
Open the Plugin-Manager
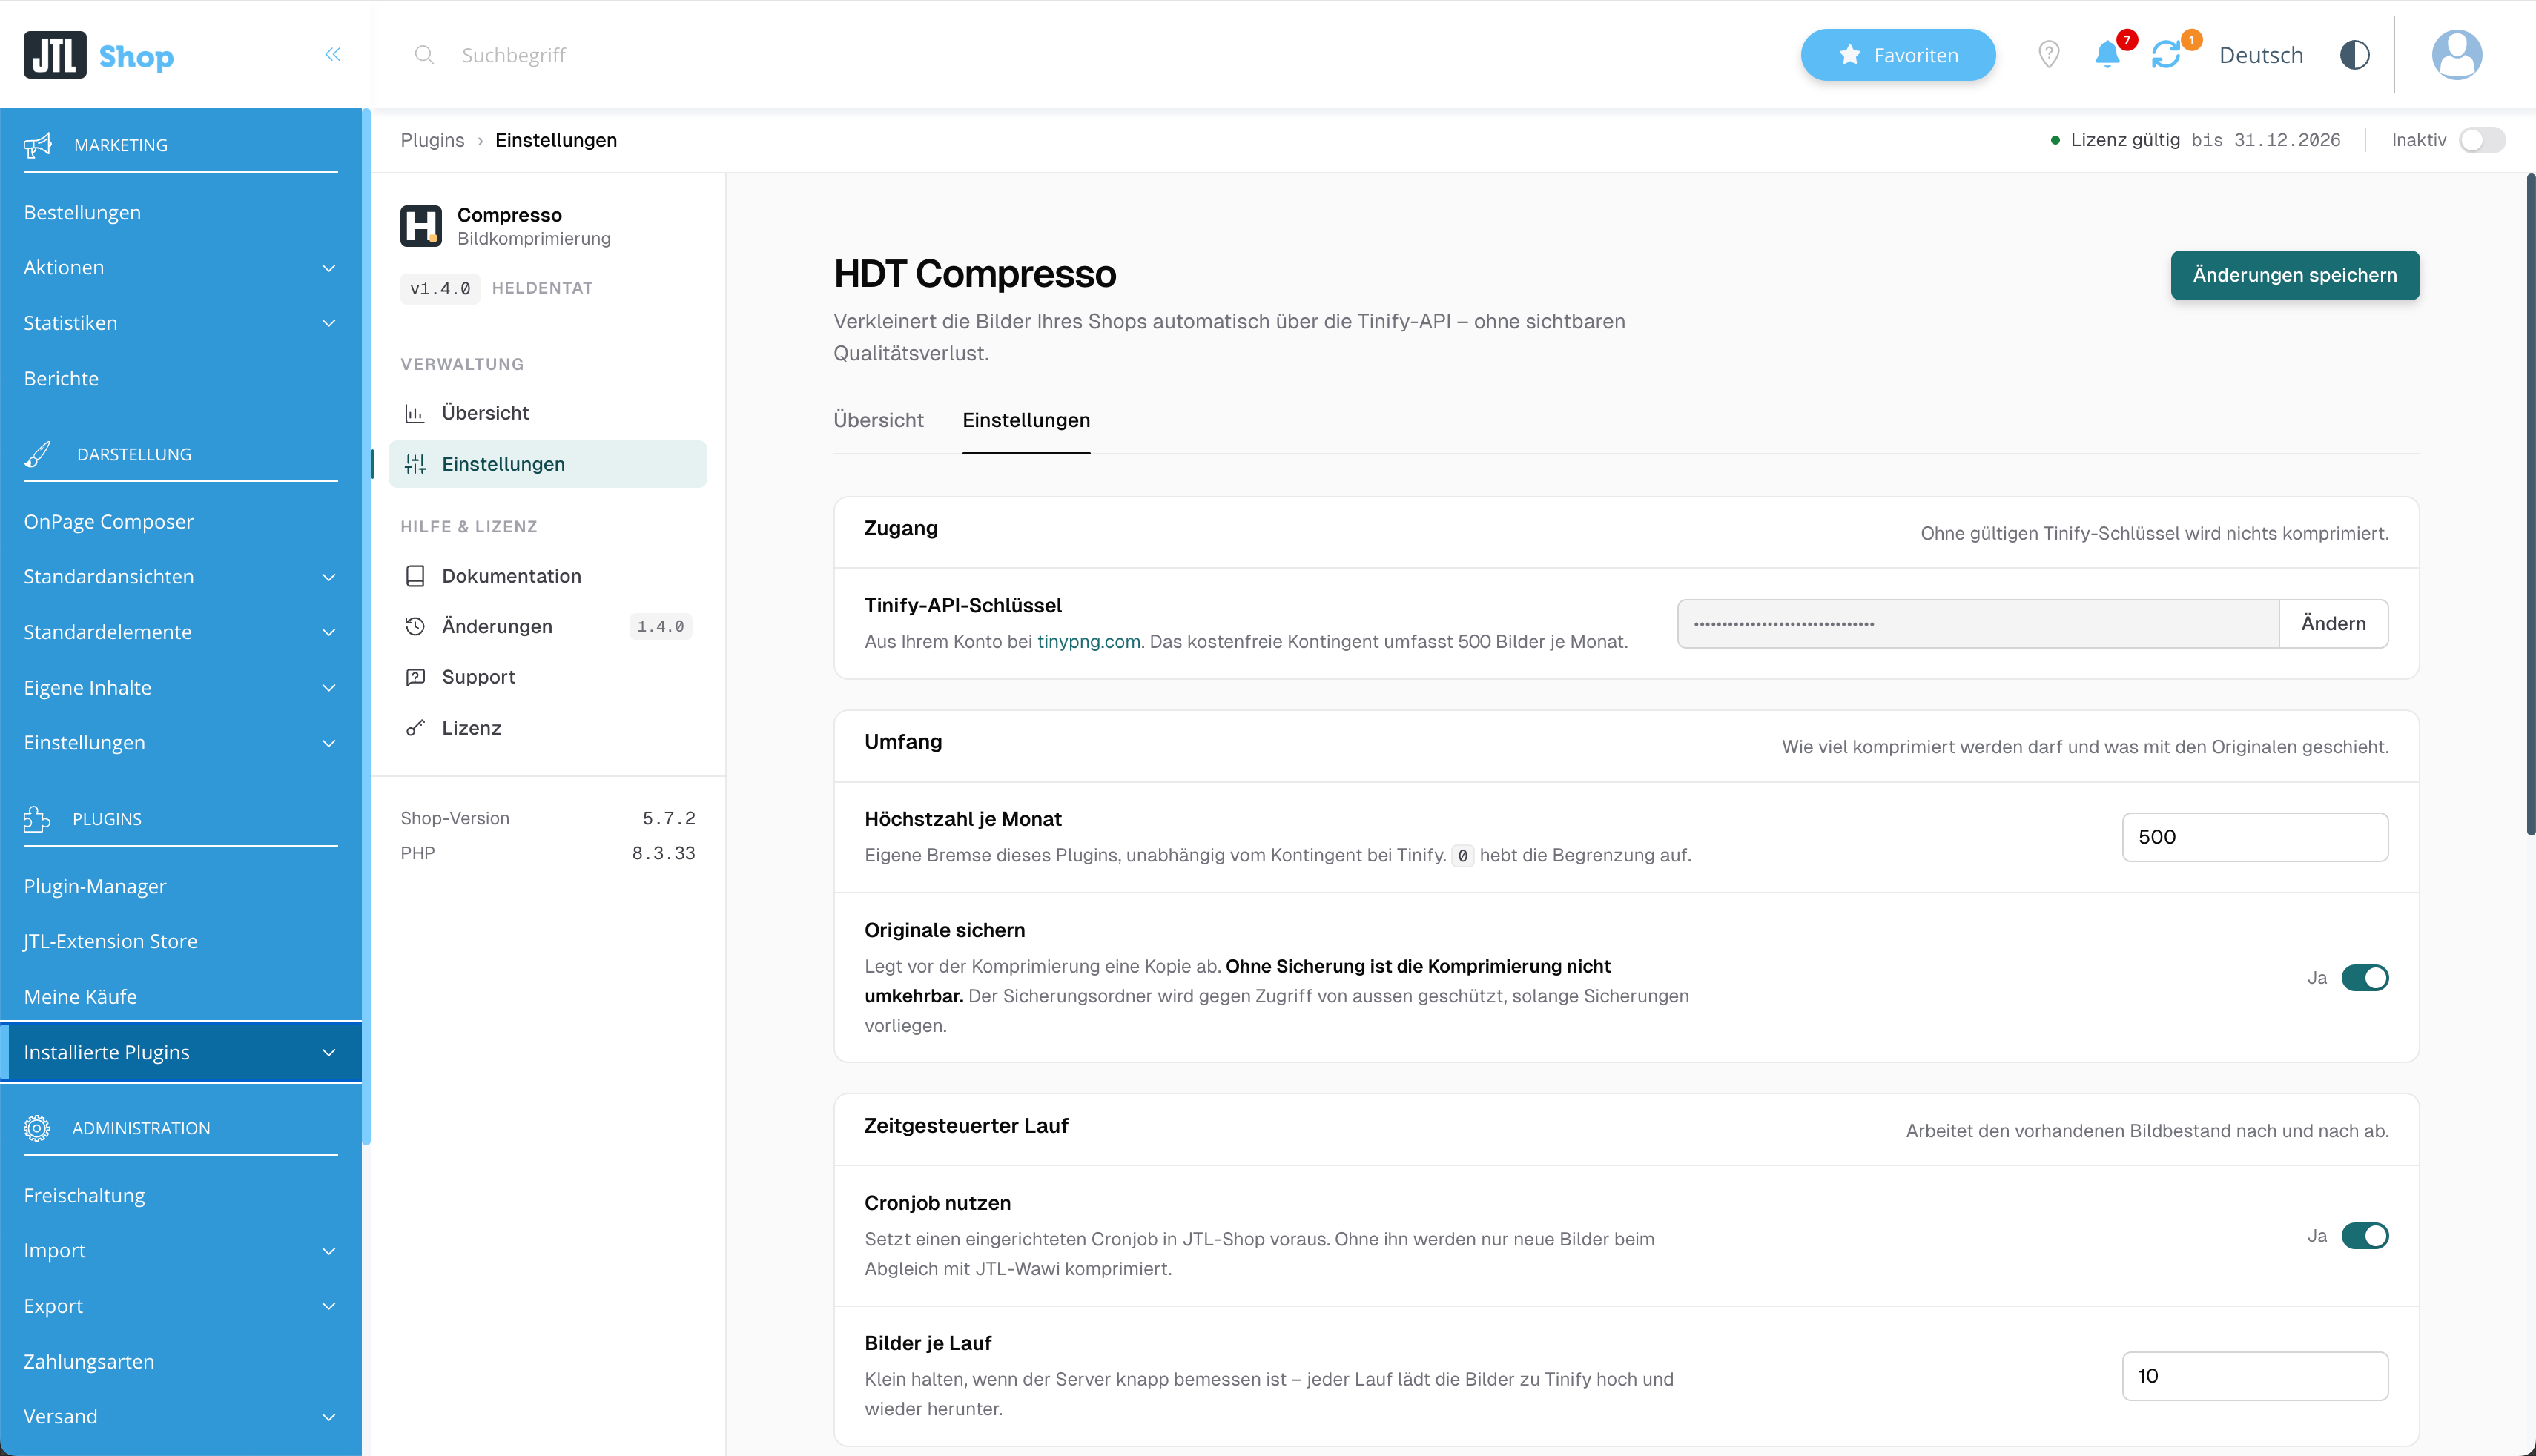point(95,887)
